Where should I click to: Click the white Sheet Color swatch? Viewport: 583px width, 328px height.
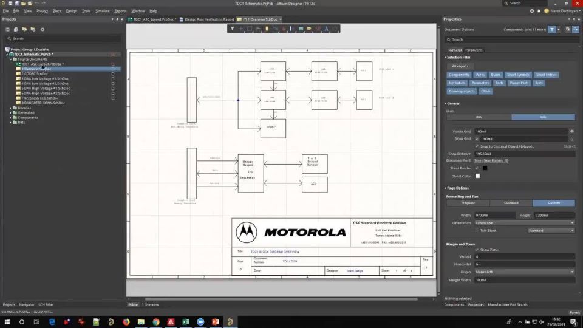coord(478,176)
